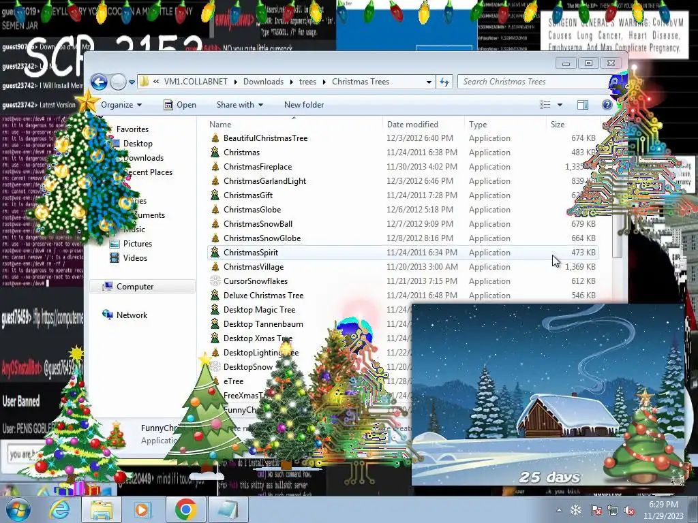The width and height of the screenshot is (698, 523).
Task: Select the ChristmasSpirit file icon
Action: (215, 253)
